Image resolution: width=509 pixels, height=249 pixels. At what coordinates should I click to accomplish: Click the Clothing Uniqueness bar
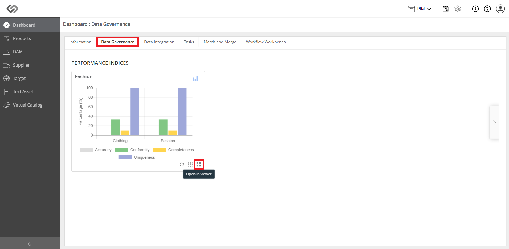pyautogui.click(x=135, y=112)
